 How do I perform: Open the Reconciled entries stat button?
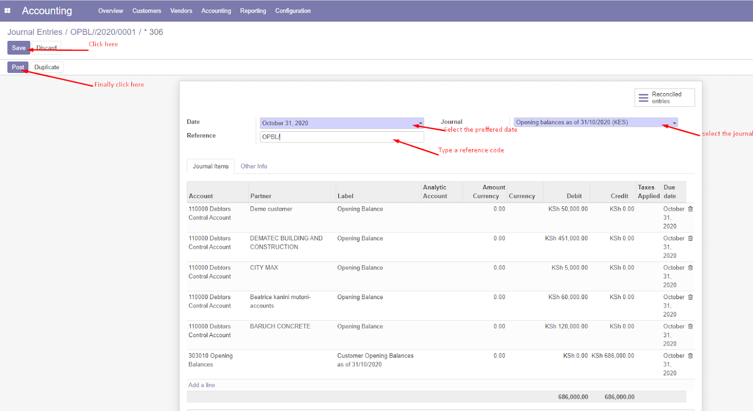click(664, 98)
